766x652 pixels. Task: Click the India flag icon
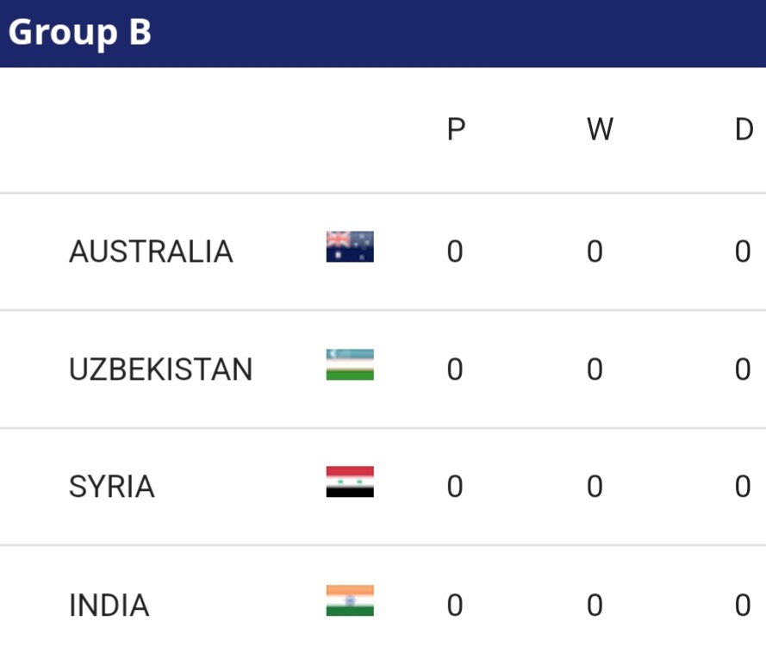pos(350,601)
